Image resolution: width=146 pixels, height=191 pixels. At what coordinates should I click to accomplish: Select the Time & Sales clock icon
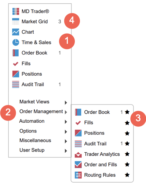click(x=16, y=42)
